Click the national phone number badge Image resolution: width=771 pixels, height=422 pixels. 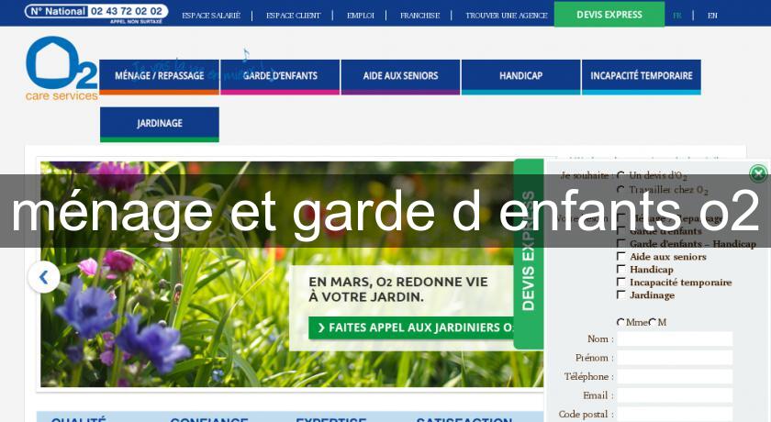(x=96, y=13)
